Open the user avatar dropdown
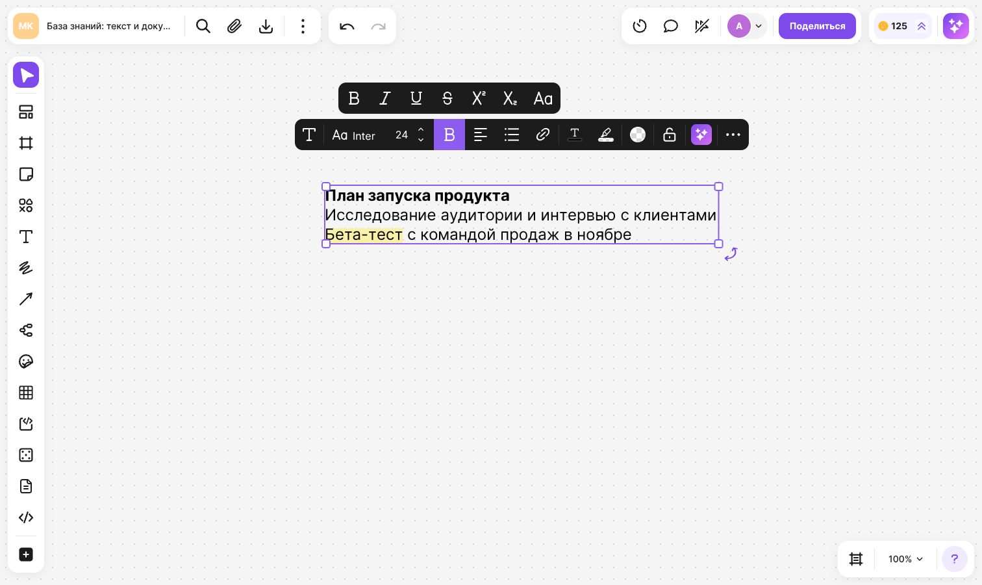Screen dimensions: 982x585 coord(747,26)
